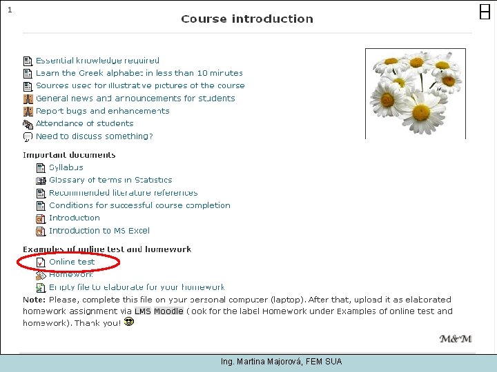Open Sources used for illustrative pictures link
The image size is (497, 372).
140,85
